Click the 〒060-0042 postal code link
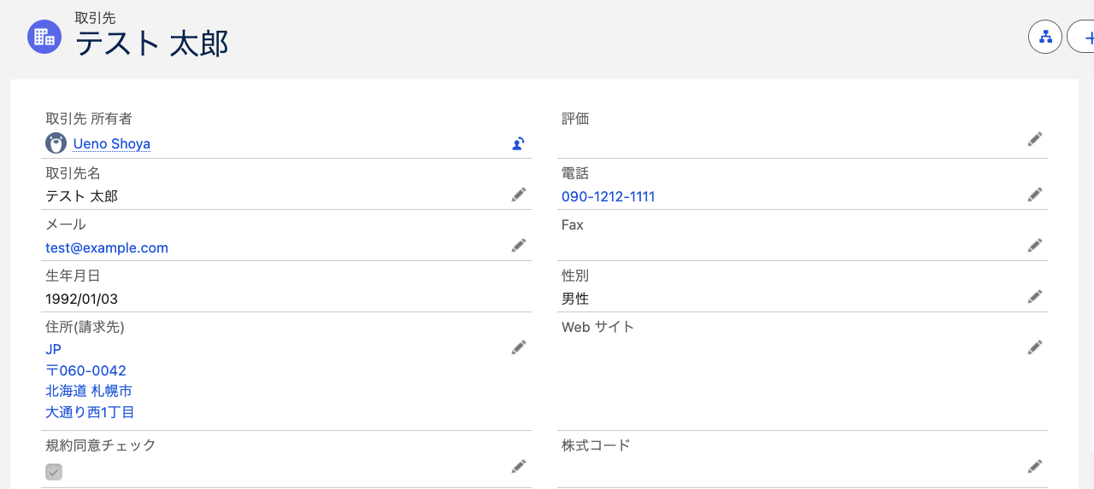Viewport: 1094px width, 489px height. click(x=85, y=370)
